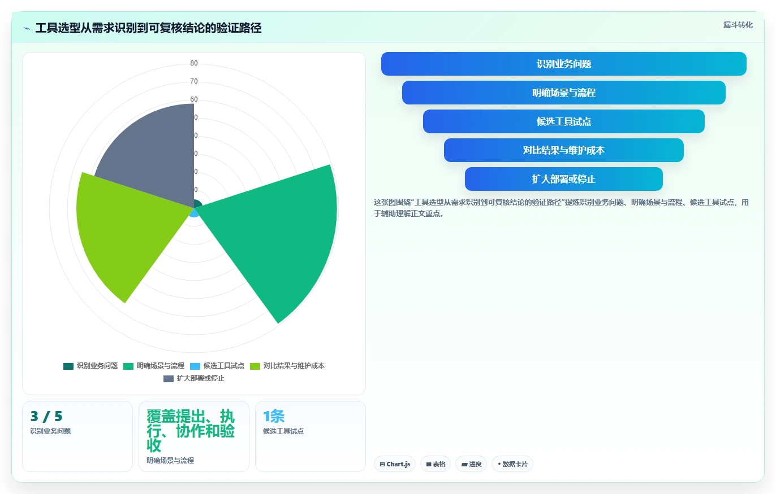The height and width of the screenshot is (494, 776).
Task: Click the 80 axis tick label
Action: click(194, 63)
